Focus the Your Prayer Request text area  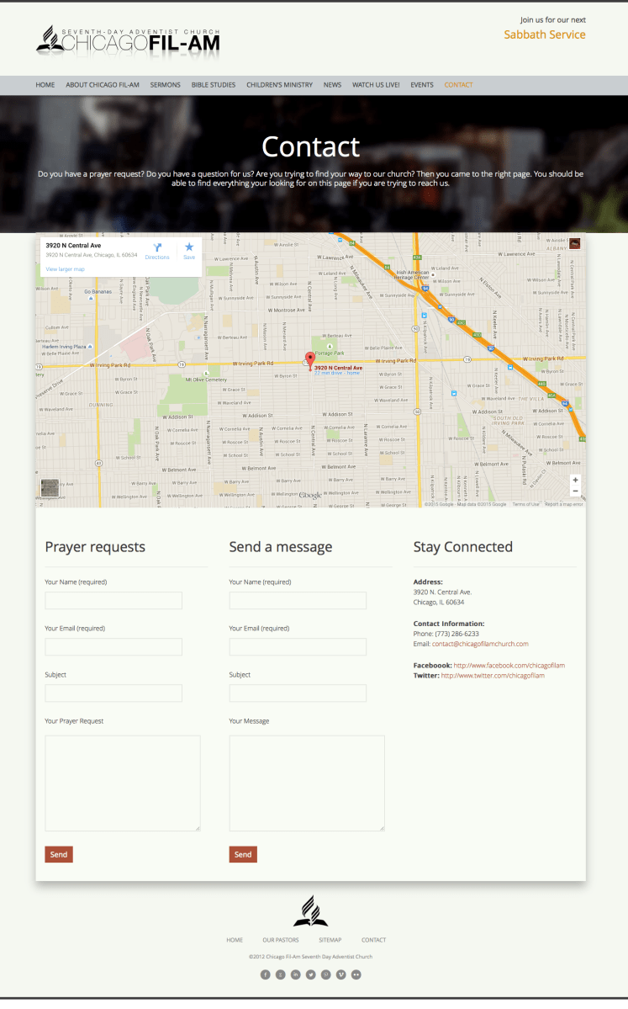click(x=122, y=783)
